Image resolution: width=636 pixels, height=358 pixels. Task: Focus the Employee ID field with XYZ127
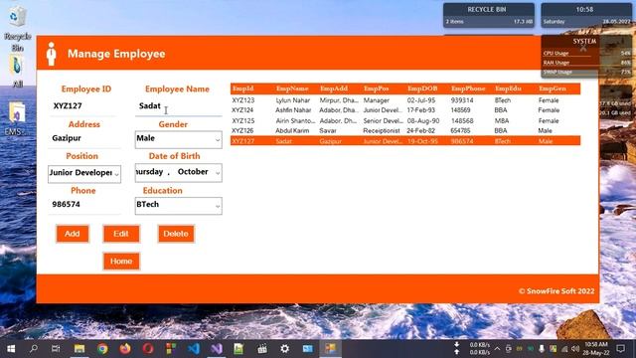(83, 106)
